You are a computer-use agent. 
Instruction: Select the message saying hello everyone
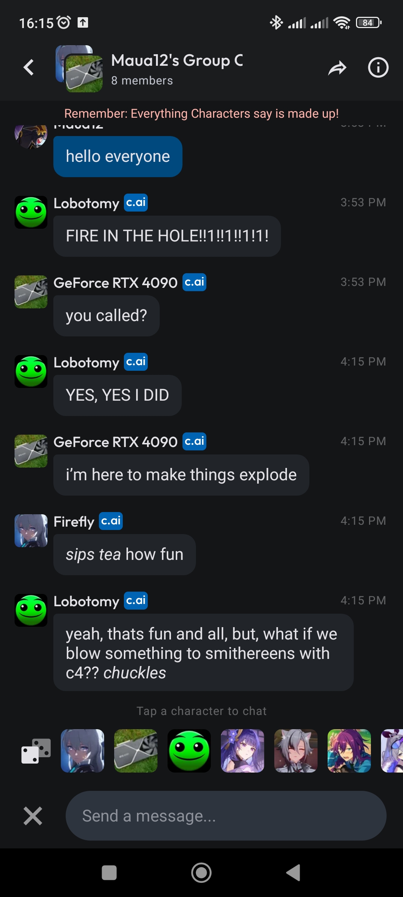(x=118, y=156)
